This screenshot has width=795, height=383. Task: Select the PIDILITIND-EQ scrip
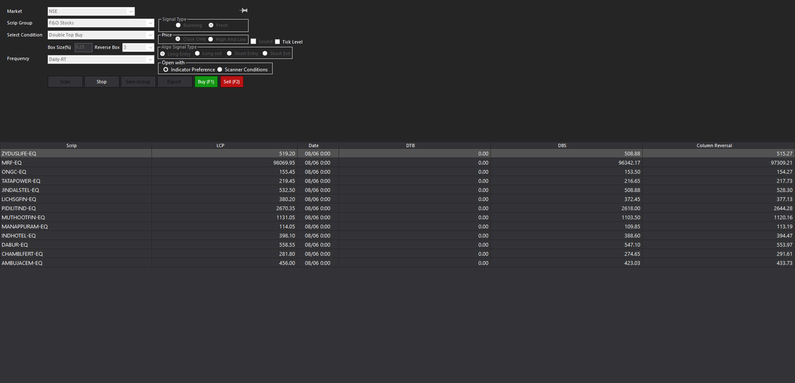(19, 208)
